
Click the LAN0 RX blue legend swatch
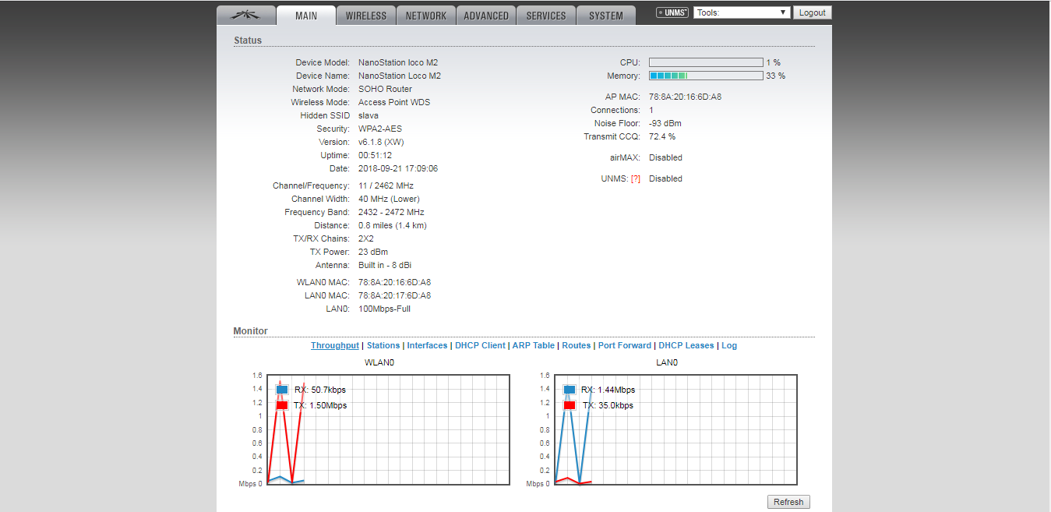tap(570, 390)
